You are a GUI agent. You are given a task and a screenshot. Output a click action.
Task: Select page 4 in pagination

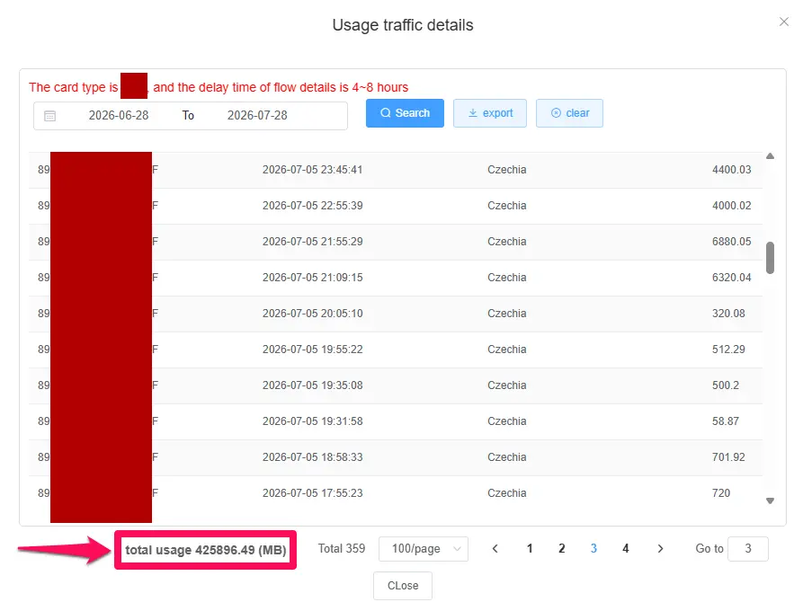tap(625, 549)
